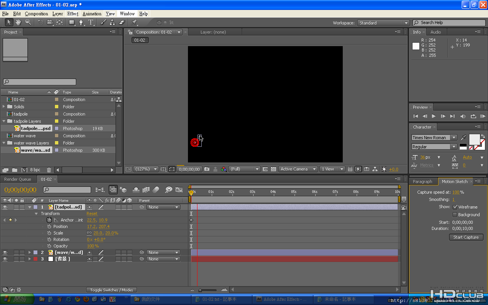Enable frame blending for timeline
This screenshot has width=488, height=305.
pos(146,189)
